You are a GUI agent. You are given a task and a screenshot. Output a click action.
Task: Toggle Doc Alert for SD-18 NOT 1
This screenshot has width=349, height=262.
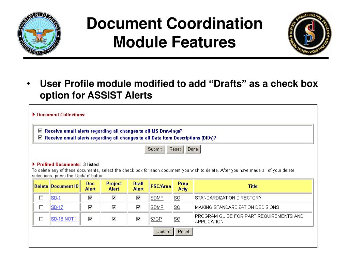90,219
